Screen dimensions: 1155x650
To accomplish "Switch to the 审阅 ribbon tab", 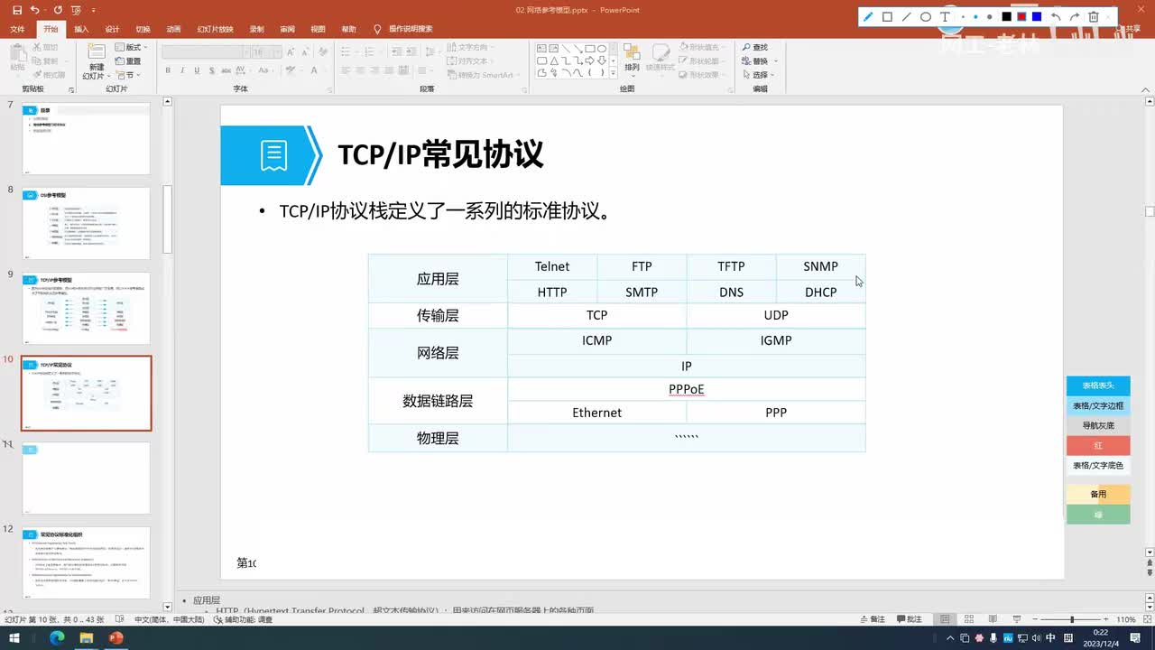I will click(x=287, y=29).
